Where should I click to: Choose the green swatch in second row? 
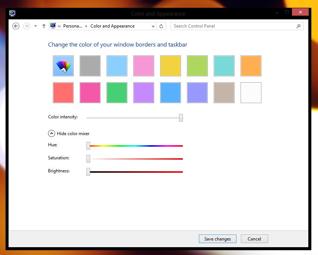click(117, 93)
